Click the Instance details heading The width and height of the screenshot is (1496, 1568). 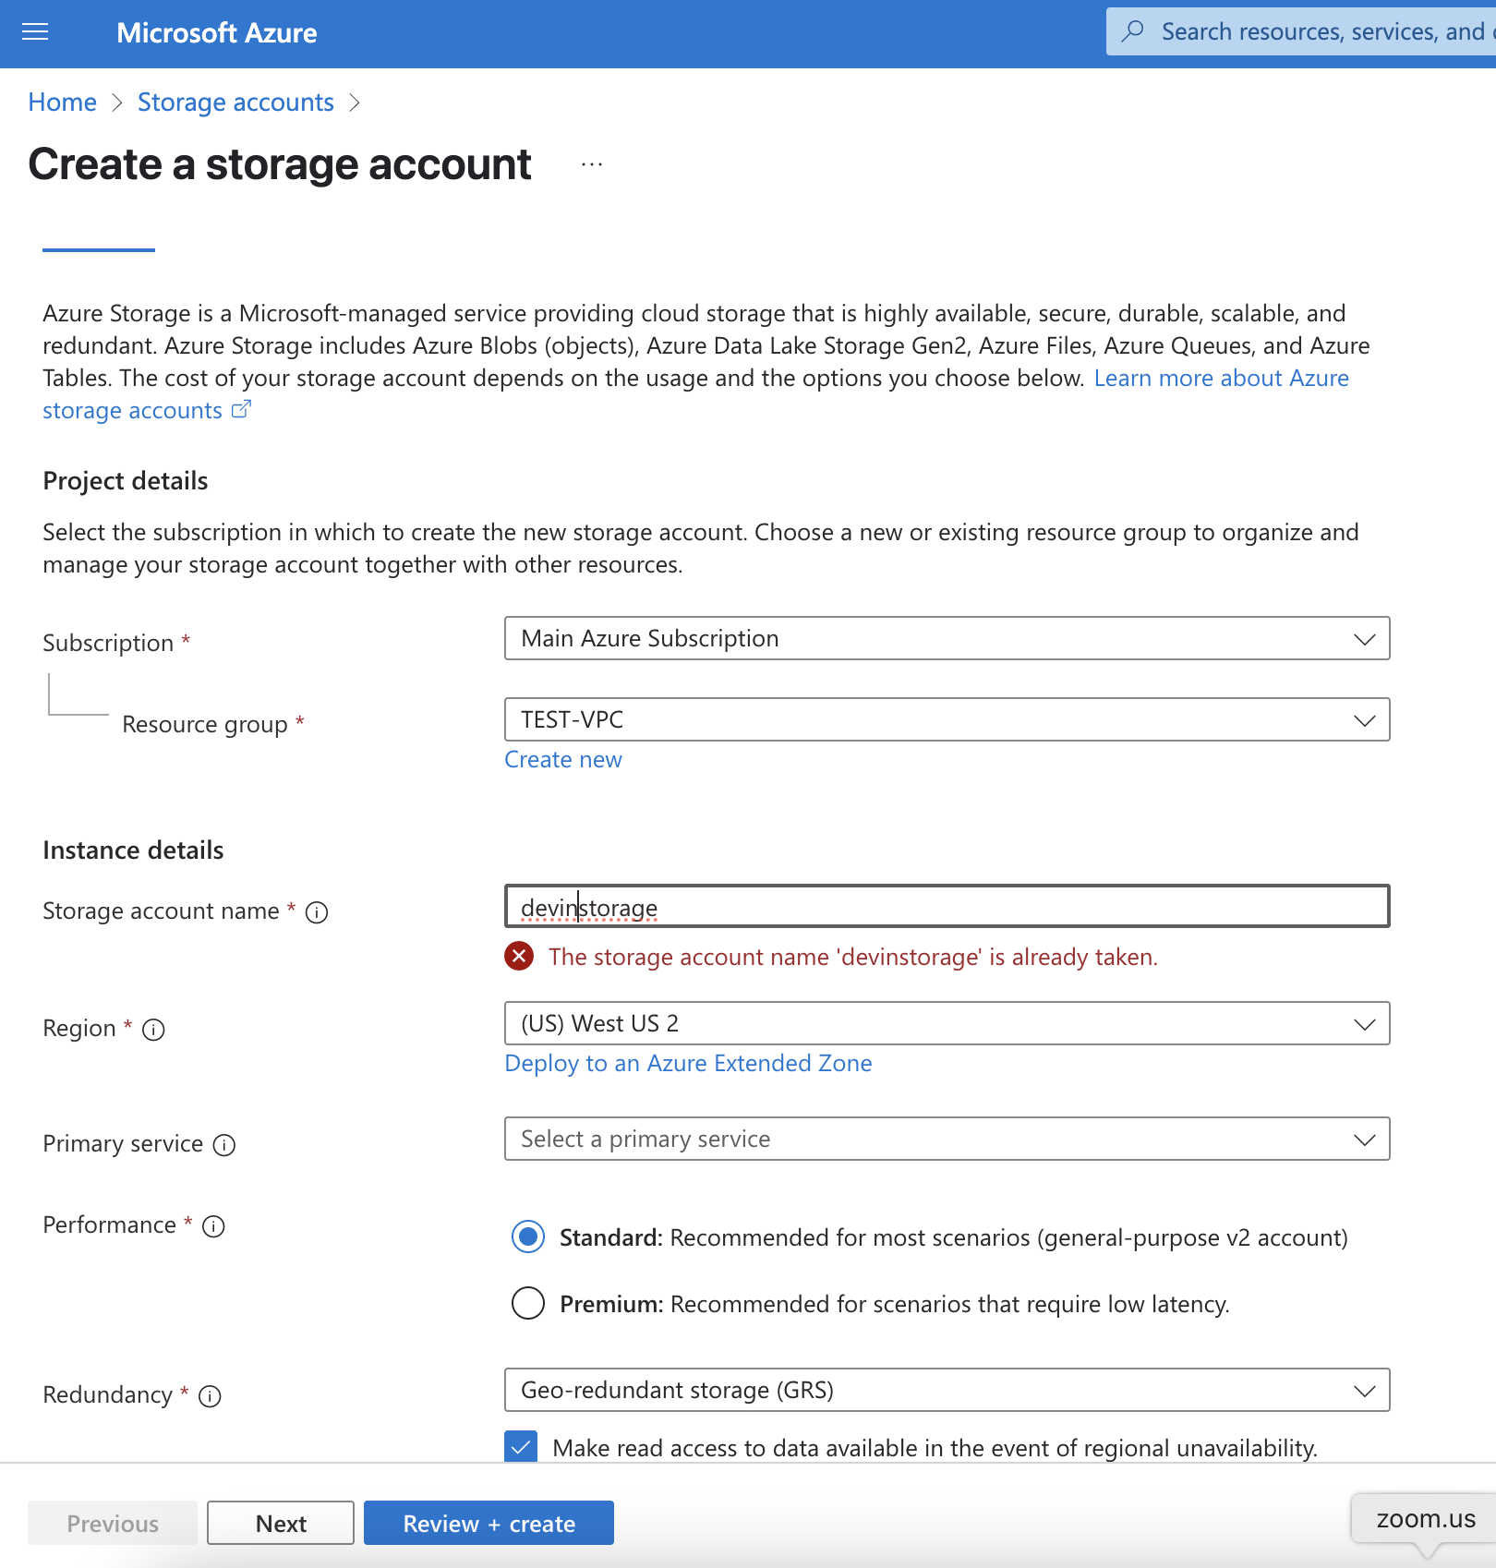click(133, 850)
